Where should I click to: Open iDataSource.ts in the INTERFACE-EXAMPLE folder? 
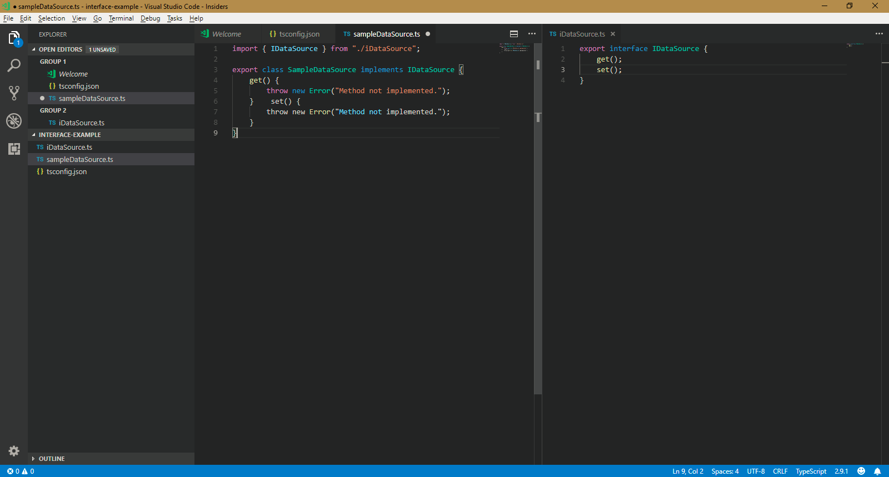point(111,147)
